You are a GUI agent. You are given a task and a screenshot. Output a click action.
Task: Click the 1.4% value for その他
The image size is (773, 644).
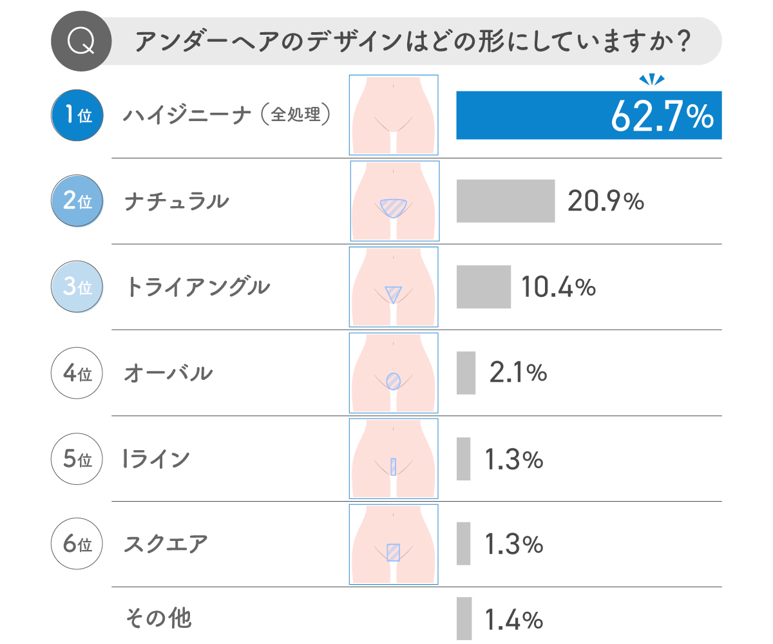click(x=513, y=620)
